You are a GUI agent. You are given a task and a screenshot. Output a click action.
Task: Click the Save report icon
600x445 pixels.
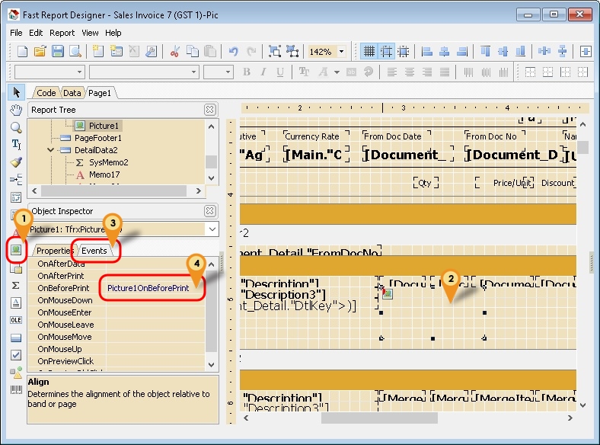(x=58, y=52)
